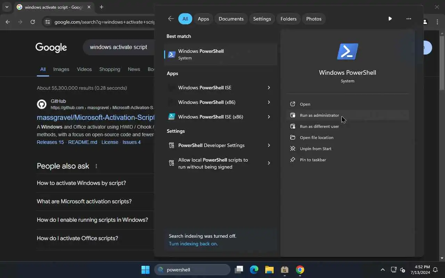The height and width of the screenshot is (278, 445).
Task: Select the Settings search filter
Action: point(262,19)
